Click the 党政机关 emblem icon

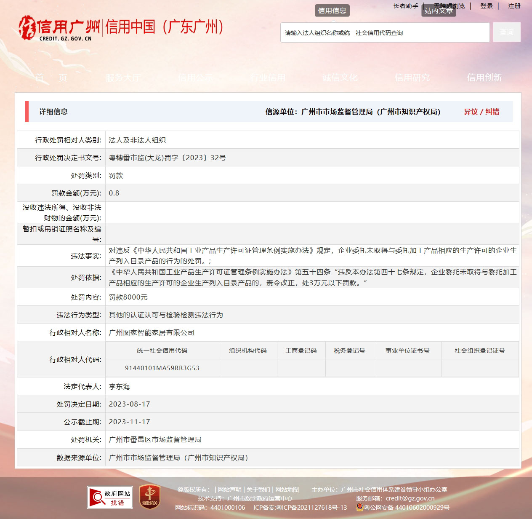tap(149, 497)
